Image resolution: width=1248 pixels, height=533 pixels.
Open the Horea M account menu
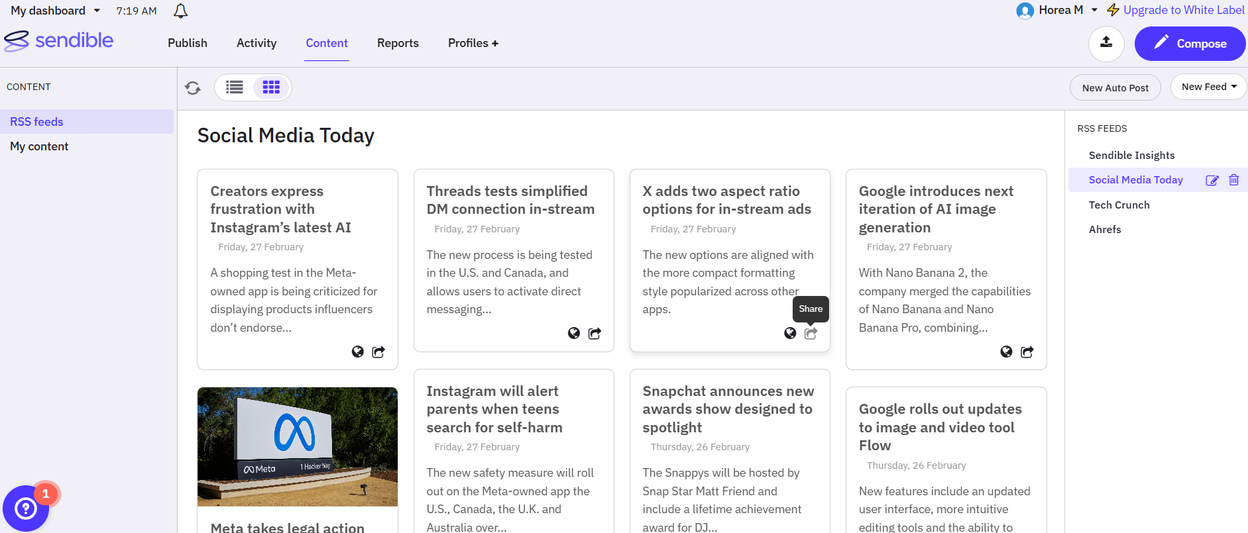click(x=1068, y=10)
